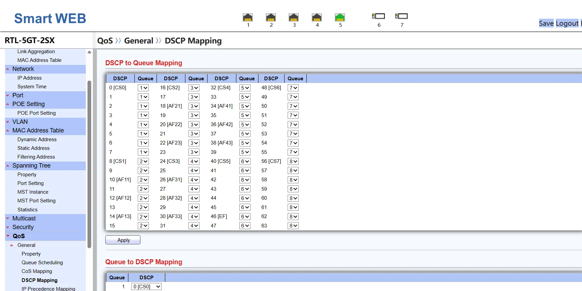Click the port 4 Ethernet icon
The image size is (582, 291).
coord(317,17)
